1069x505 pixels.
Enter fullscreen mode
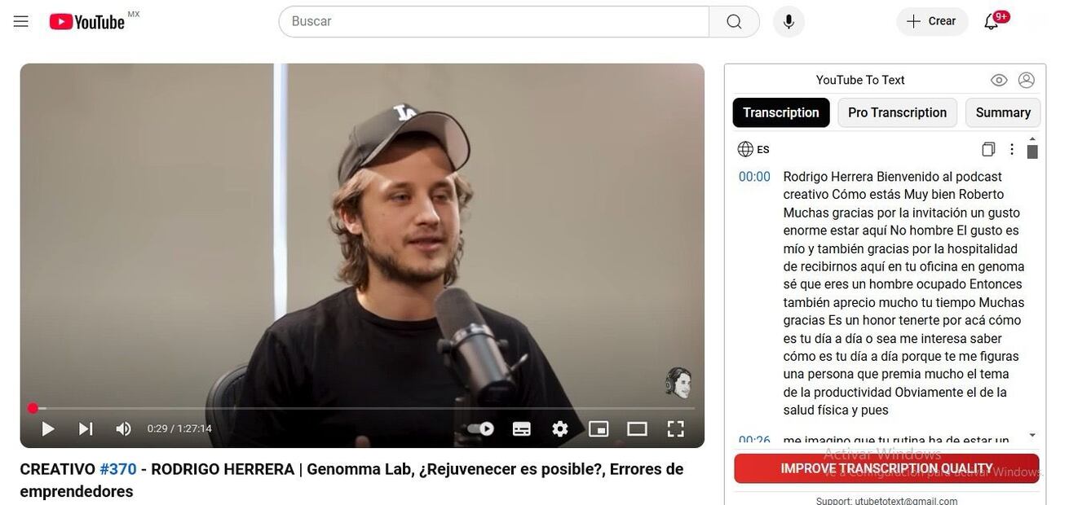click(x=675, y=428)
